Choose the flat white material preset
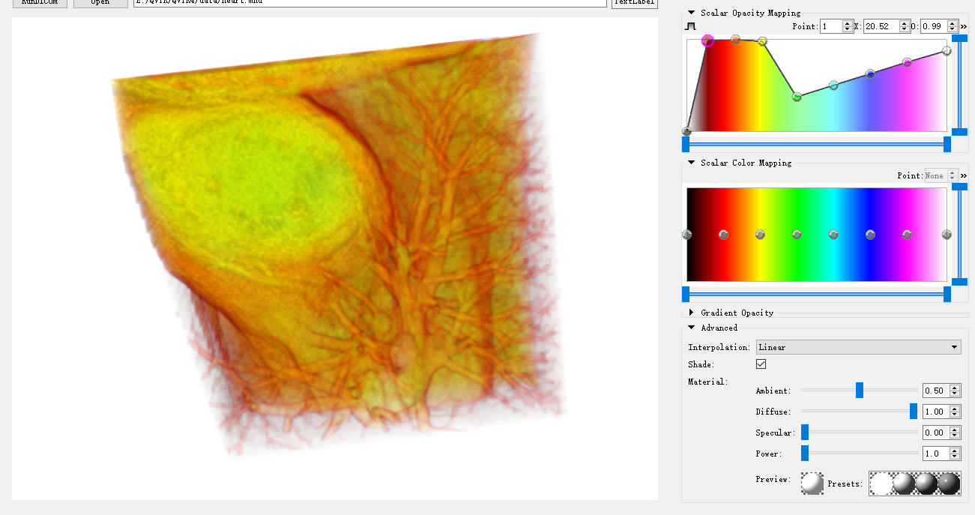 (881, 484)
